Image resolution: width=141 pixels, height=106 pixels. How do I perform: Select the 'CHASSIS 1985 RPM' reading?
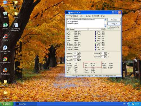click(x=74, y=45)
